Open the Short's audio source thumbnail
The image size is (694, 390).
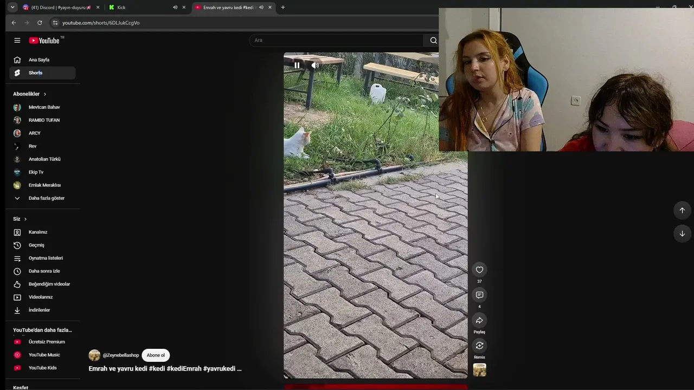pyautogui.click(x=479, y=370)
